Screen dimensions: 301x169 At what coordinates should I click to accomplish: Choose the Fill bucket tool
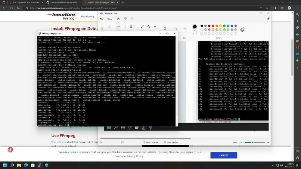coord(149,27)
